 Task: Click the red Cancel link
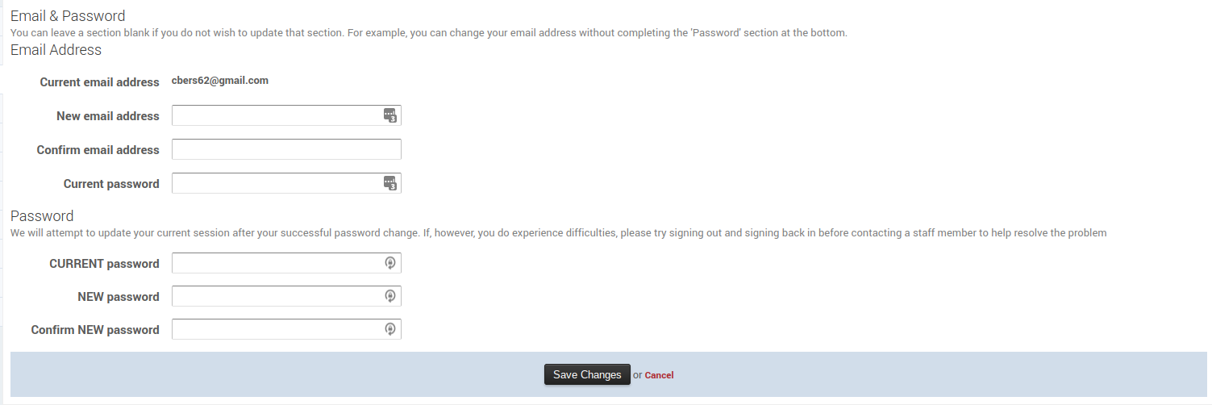(x=659, y=375)
